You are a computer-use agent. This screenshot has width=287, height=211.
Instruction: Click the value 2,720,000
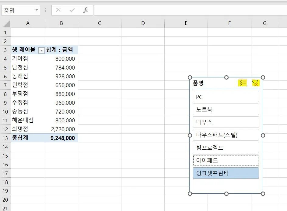(63, 129)
